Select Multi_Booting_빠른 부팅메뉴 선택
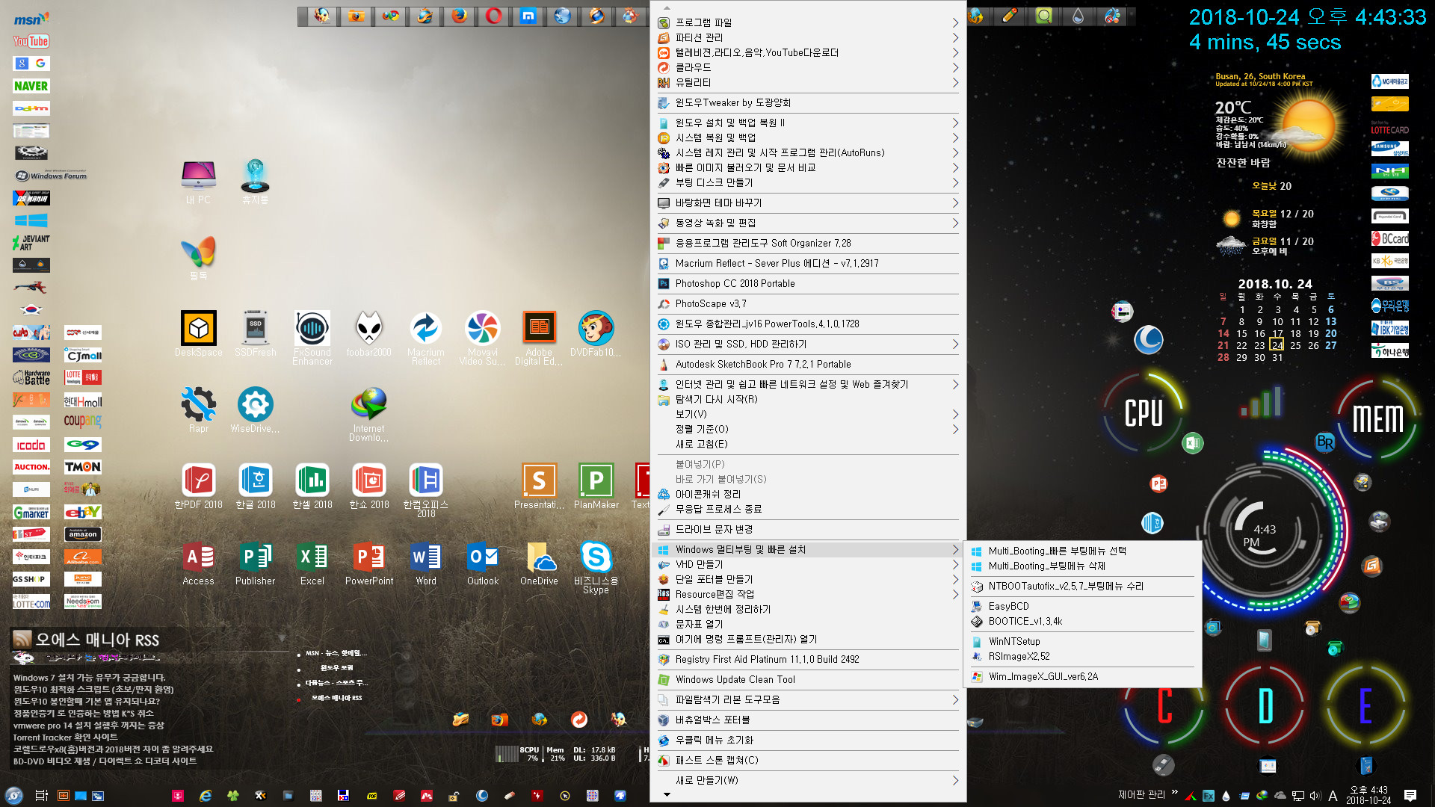Screen dimensions: 1435x807 pyautogui.click(x=1083, y=551)
